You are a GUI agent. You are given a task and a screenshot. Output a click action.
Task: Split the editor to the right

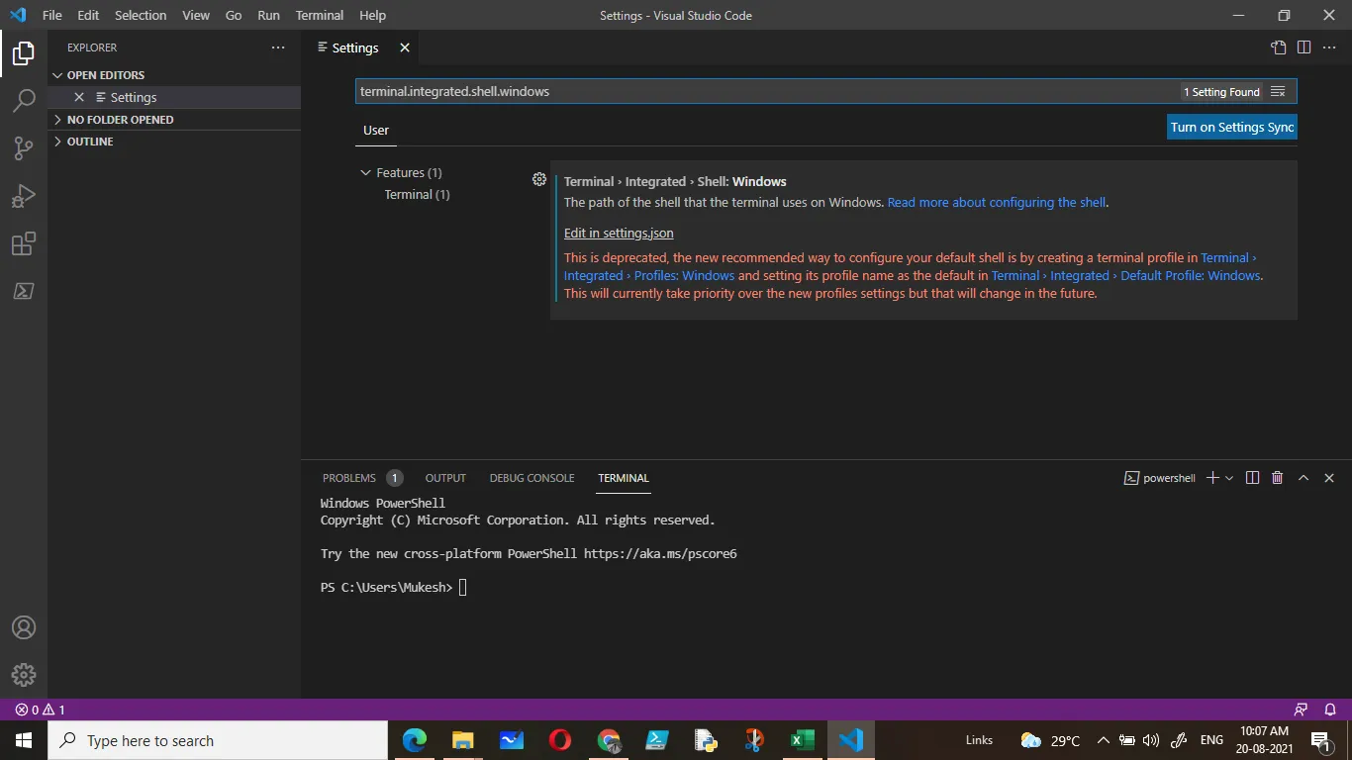pos(1304,47)
